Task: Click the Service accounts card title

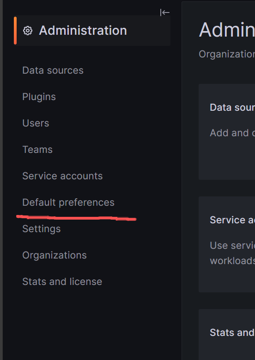Action: click(x=232, y=220)
